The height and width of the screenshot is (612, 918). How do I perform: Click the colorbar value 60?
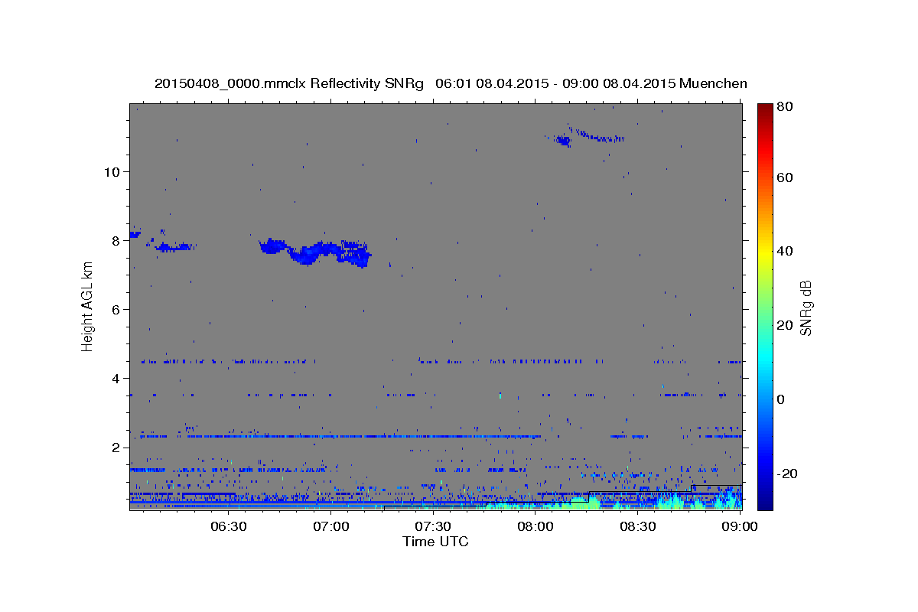pyautogui.click(x=784, y=177)
